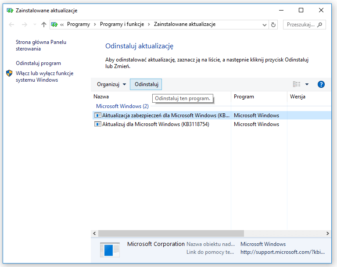Click the change view icon
The height and width of the screenshot is (267, 337).
click(x=297, y=84)
